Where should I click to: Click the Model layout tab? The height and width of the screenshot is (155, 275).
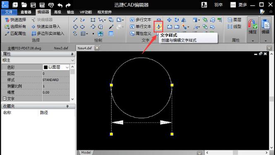pos(86,153)
